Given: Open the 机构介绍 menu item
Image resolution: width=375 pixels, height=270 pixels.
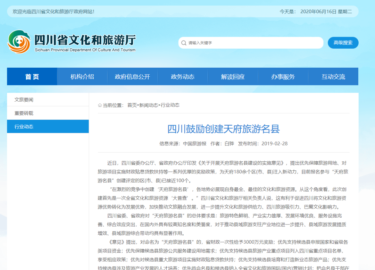Looking at the screenshot, I should click(x=82, y=77).
